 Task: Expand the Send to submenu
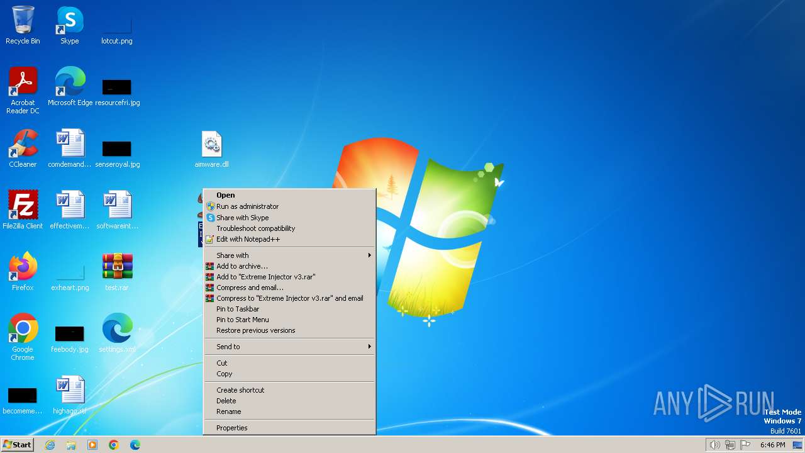pos(289,347)
